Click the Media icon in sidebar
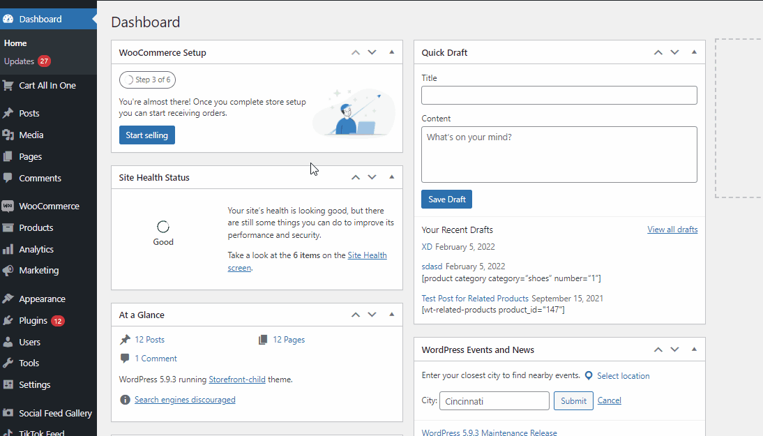The width and height of the screenshot is (763, 436). (x=8, y=135)
